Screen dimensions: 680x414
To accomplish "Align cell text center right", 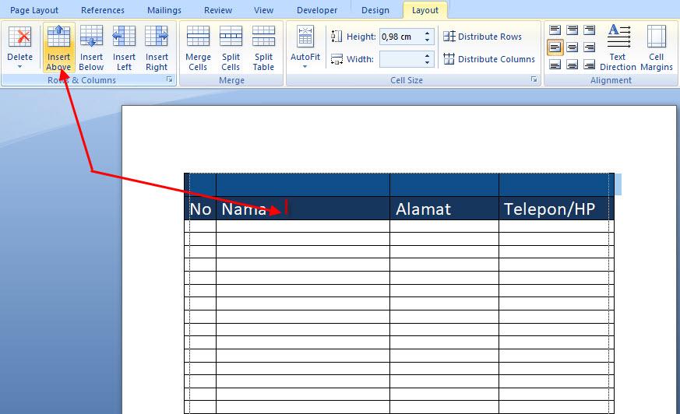I will click(x=590, y=47).
